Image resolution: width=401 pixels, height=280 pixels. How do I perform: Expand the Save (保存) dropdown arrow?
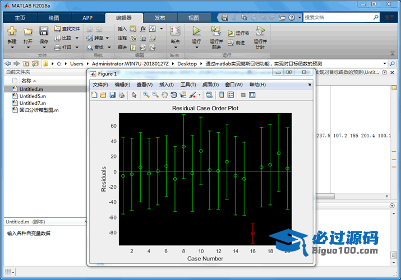(x=44, y=48)
